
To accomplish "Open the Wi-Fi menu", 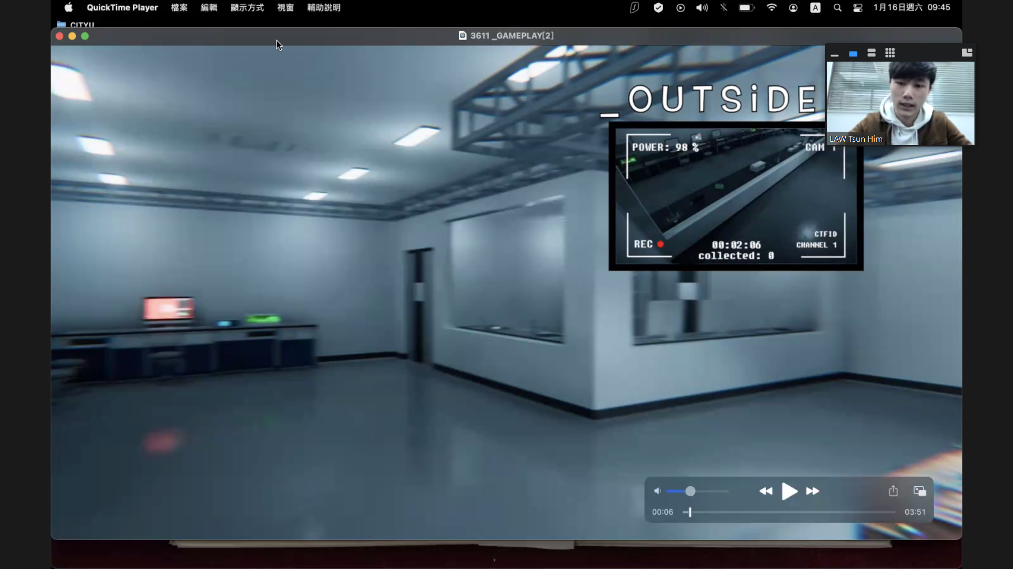I will 771,7.
